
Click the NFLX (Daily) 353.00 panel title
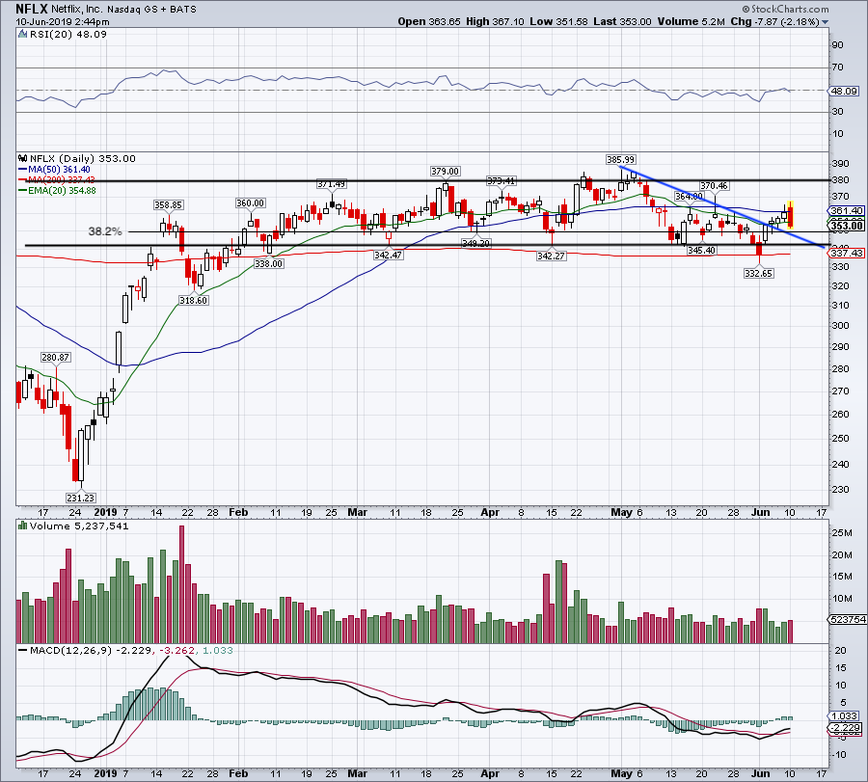click(83, 158)
